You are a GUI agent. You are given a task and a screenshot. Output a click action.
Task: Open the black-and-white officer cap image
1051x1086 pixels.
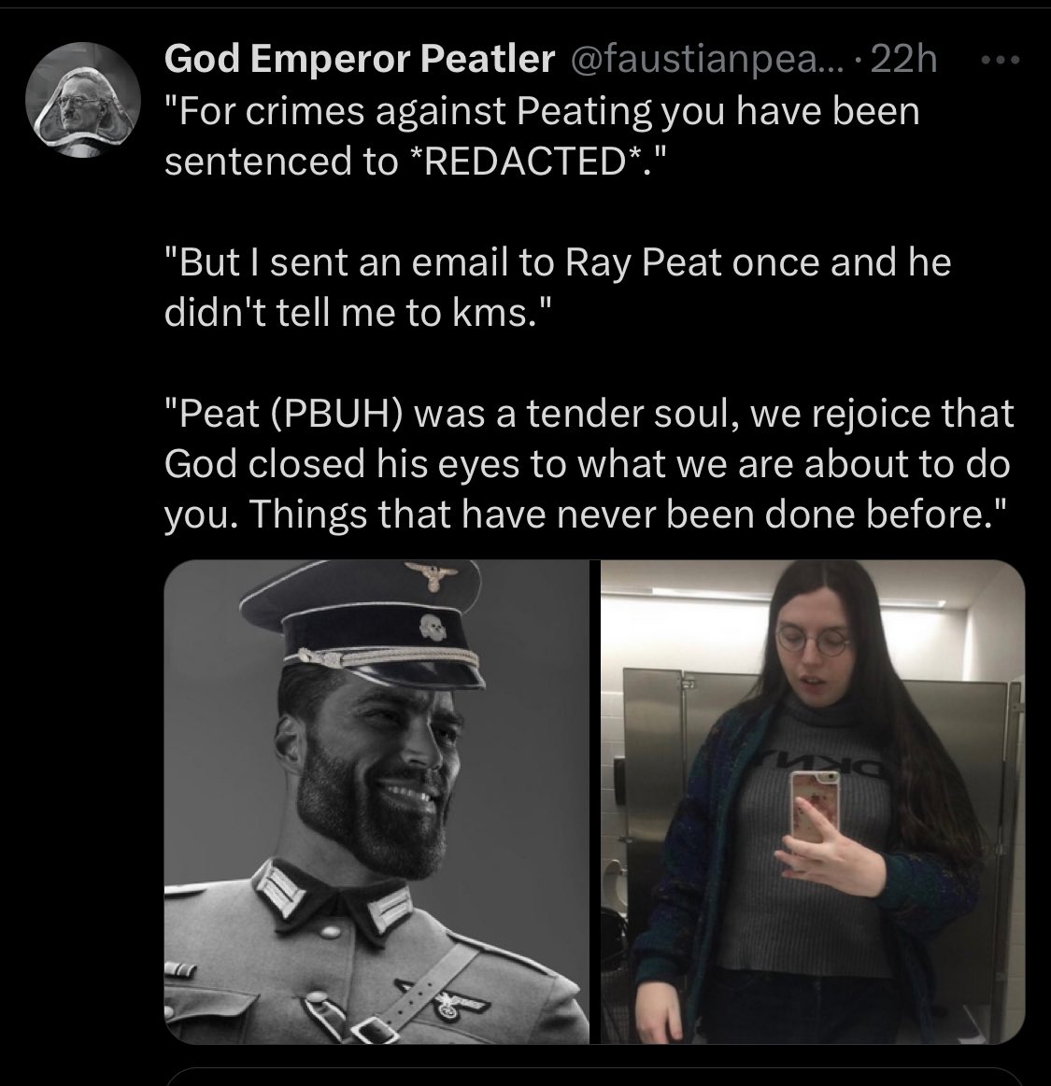tap(376, 801)
